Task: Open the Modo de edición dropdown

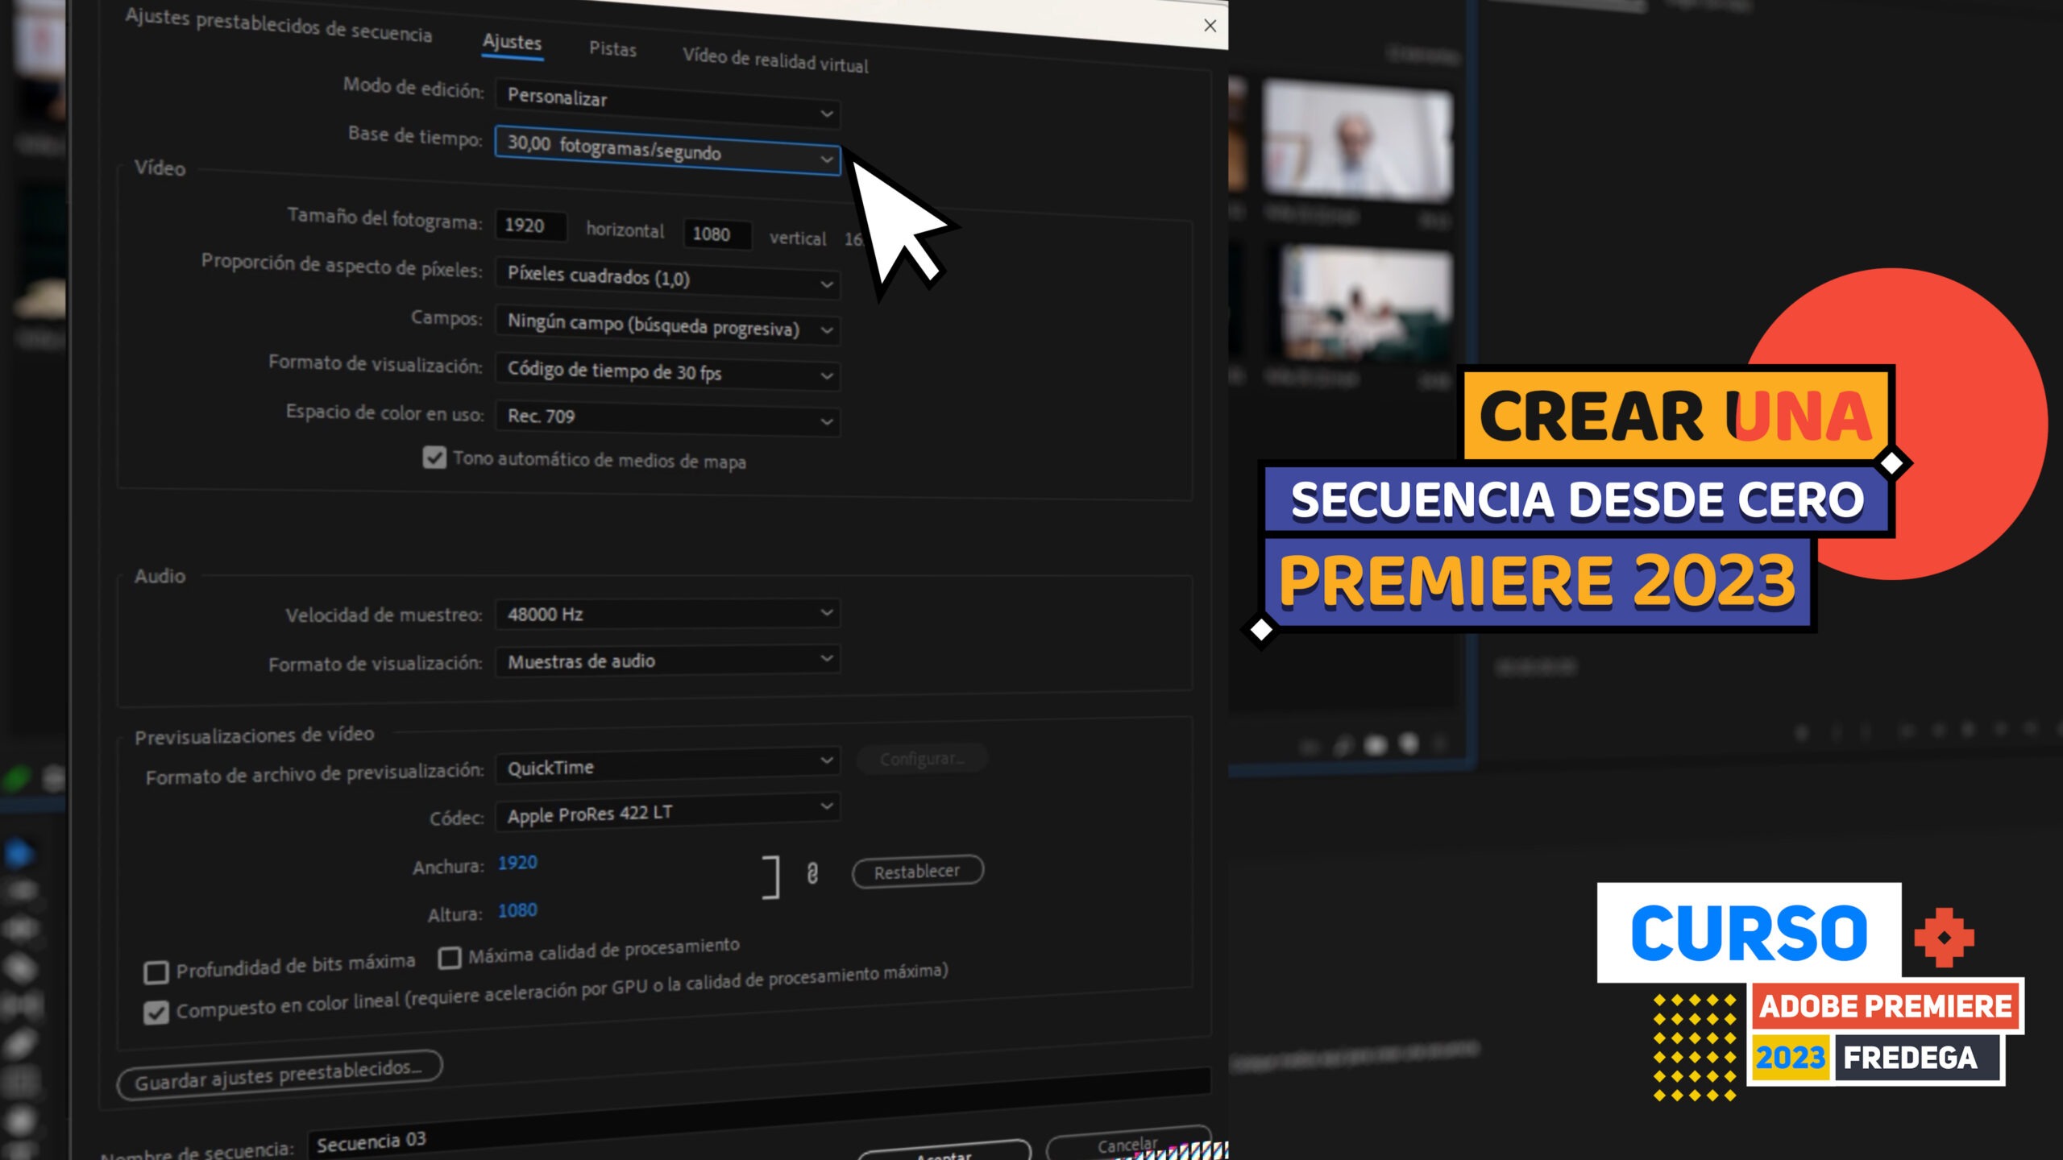Action: click(667, 104)
